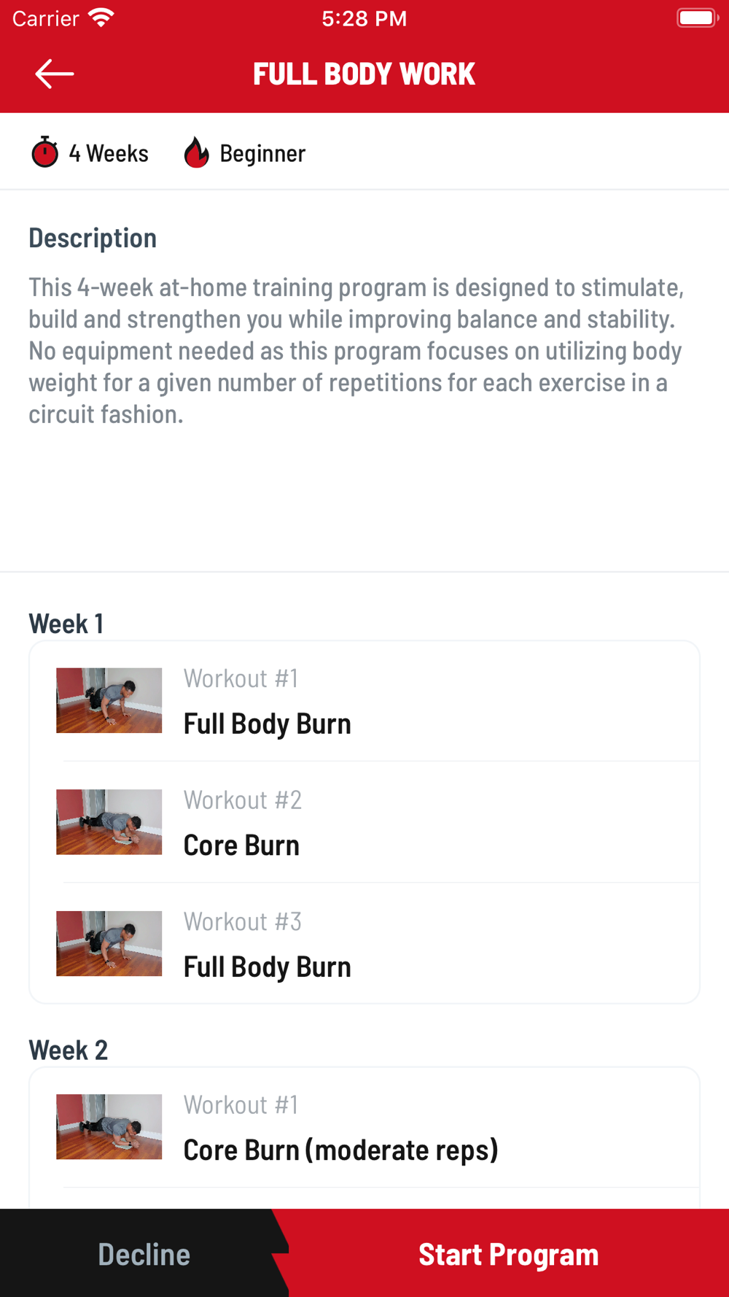Tap the Wi-Fi status icon
The height and width of the screenshot is (1297, 729).
click(101, 18)
